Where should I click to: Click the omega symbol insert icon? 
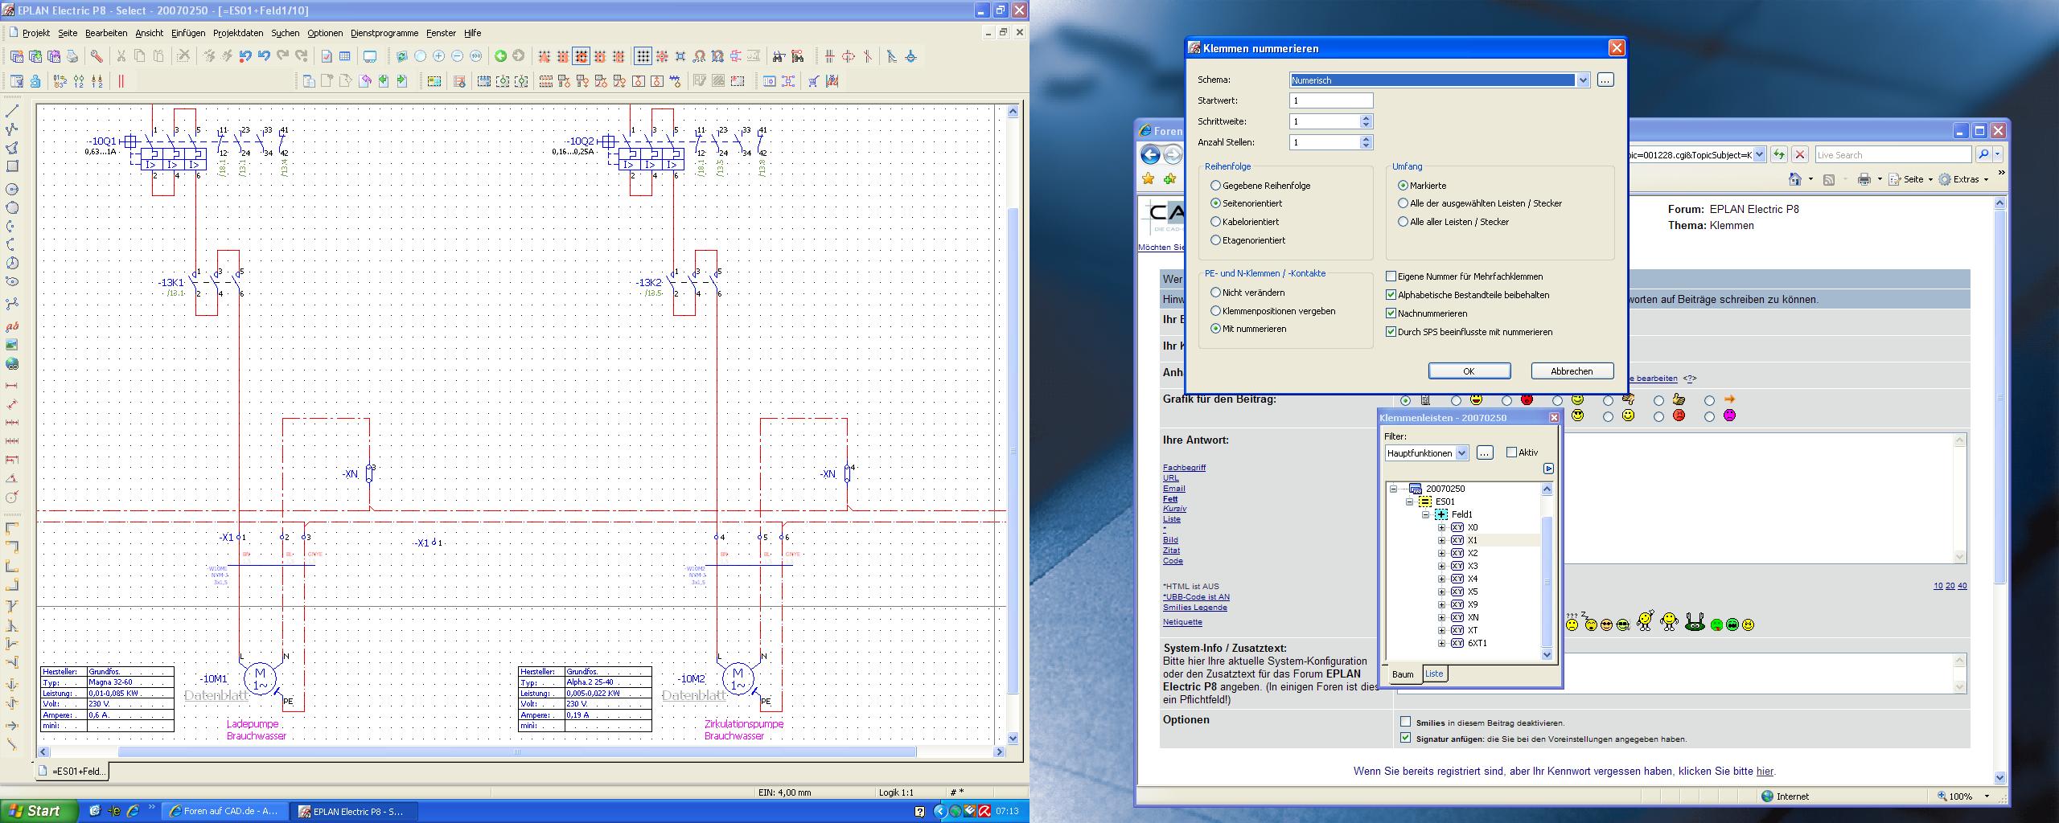pyautogui.click(x=699, y=56)
